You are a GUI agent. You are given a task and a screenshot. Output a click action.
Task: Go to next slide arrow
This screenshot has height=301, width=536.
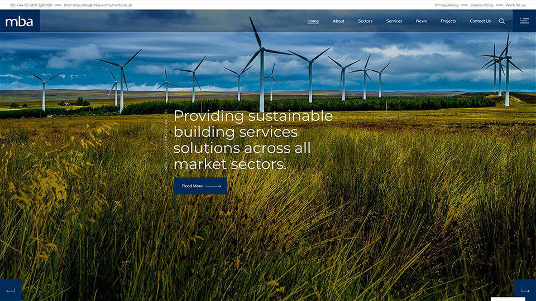click(x=525, y=290)
